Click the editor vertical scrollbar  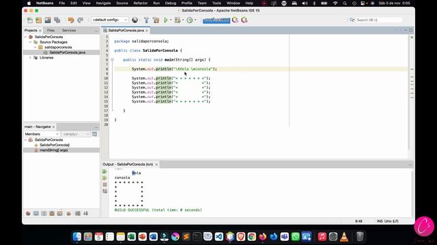pos(409,92)
